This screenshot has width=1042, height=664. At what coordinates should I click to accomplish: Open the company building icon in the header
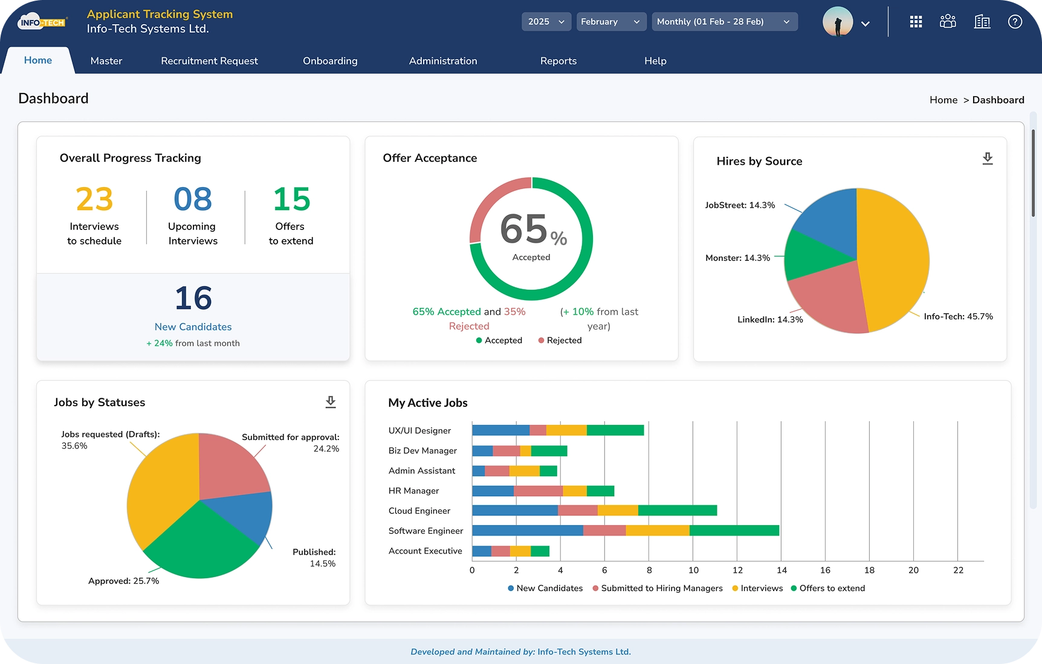tap(982, 21)
